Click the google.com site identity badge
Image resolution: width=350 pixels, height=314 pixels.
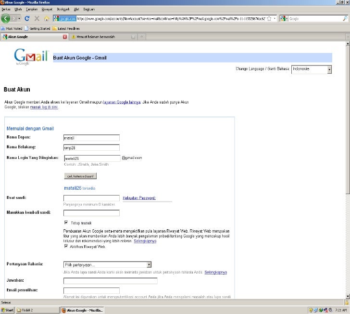coord(65,19)
